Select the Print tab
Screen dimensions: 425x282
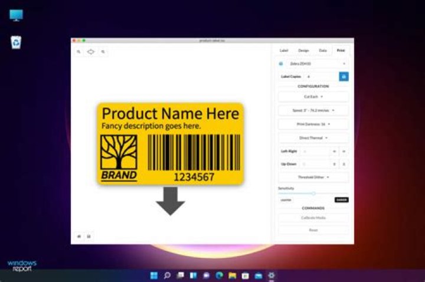click(341, 51)
